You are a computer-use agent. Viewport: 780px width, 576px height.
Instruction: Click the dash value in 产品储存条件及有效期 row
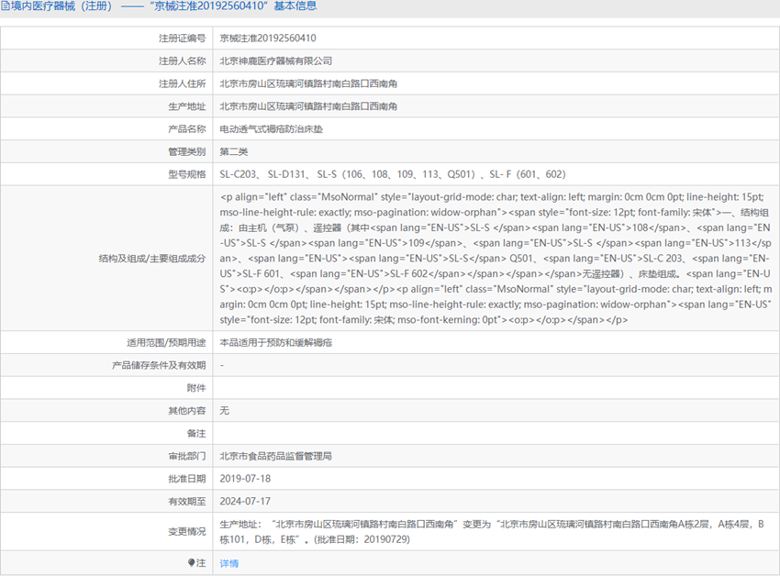222,365
